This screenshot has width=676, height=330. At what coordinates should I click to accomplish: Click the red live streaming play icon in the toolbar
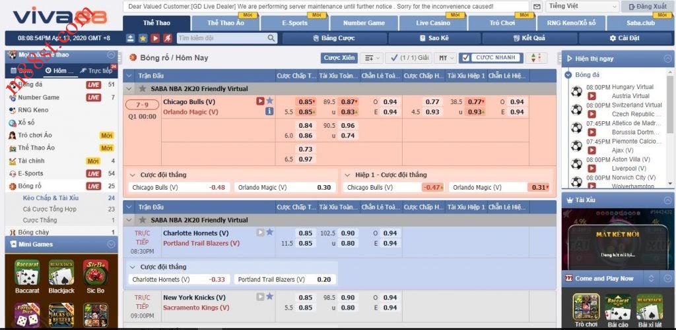tap(155, 38)
